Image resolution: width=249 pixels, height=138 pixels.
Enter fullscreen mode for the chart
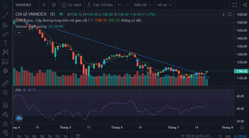[235, 5]
